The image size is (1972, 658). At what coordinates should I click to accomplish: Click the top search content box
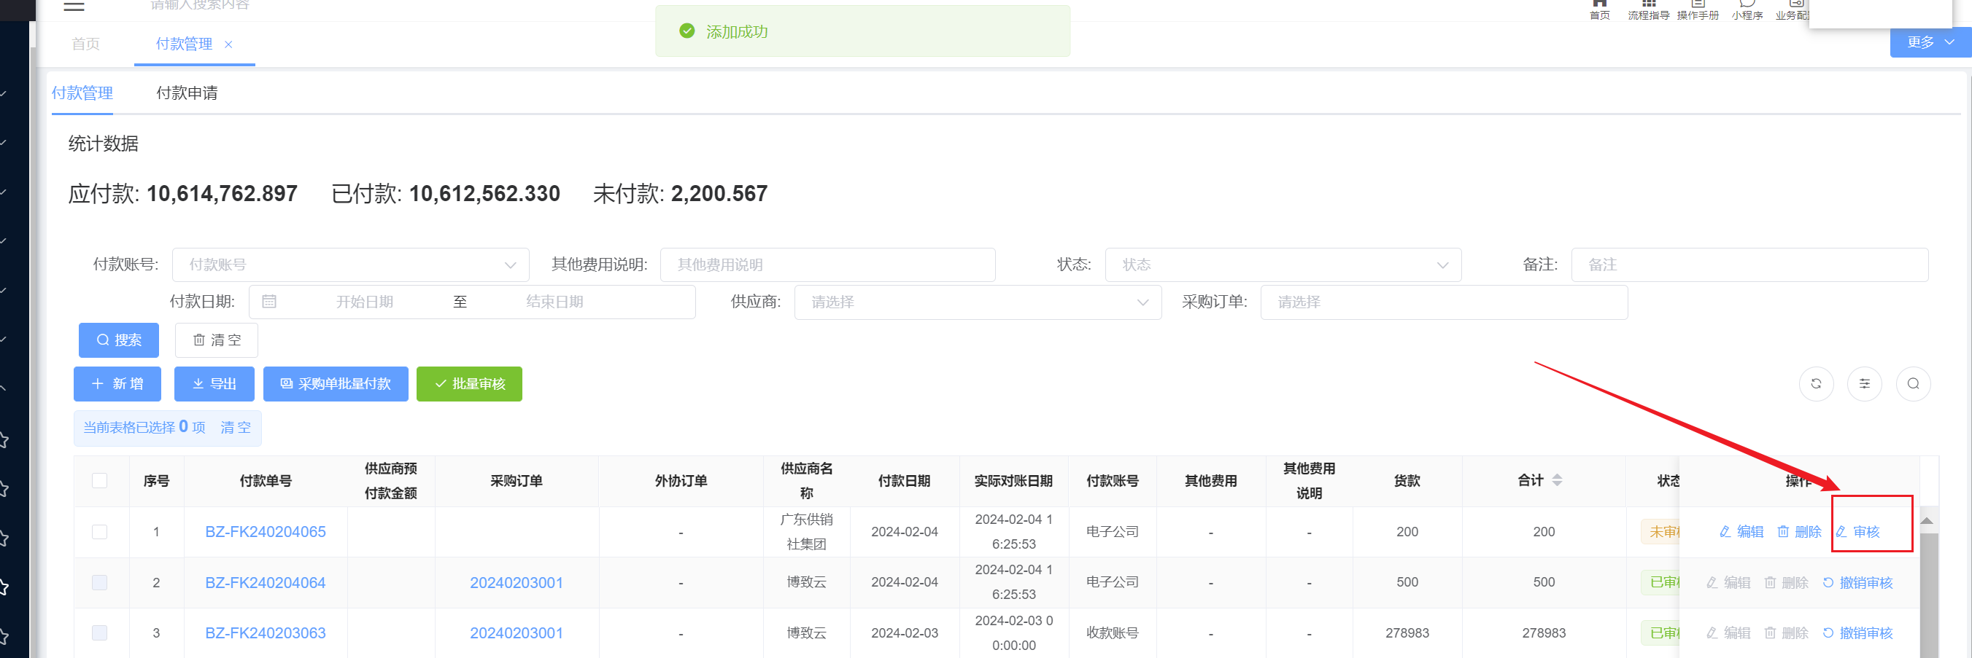[x=200, y=5]
